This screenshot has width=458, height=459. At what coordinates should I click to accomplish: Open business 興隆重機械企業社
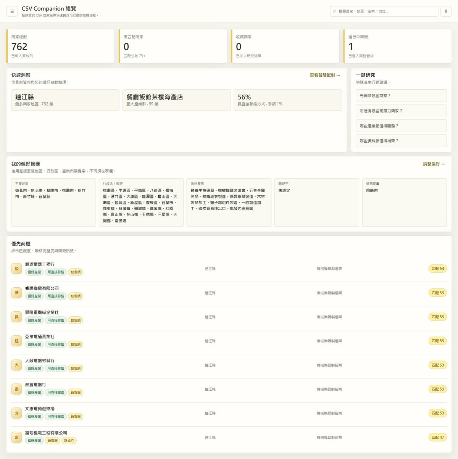[42, 312]
